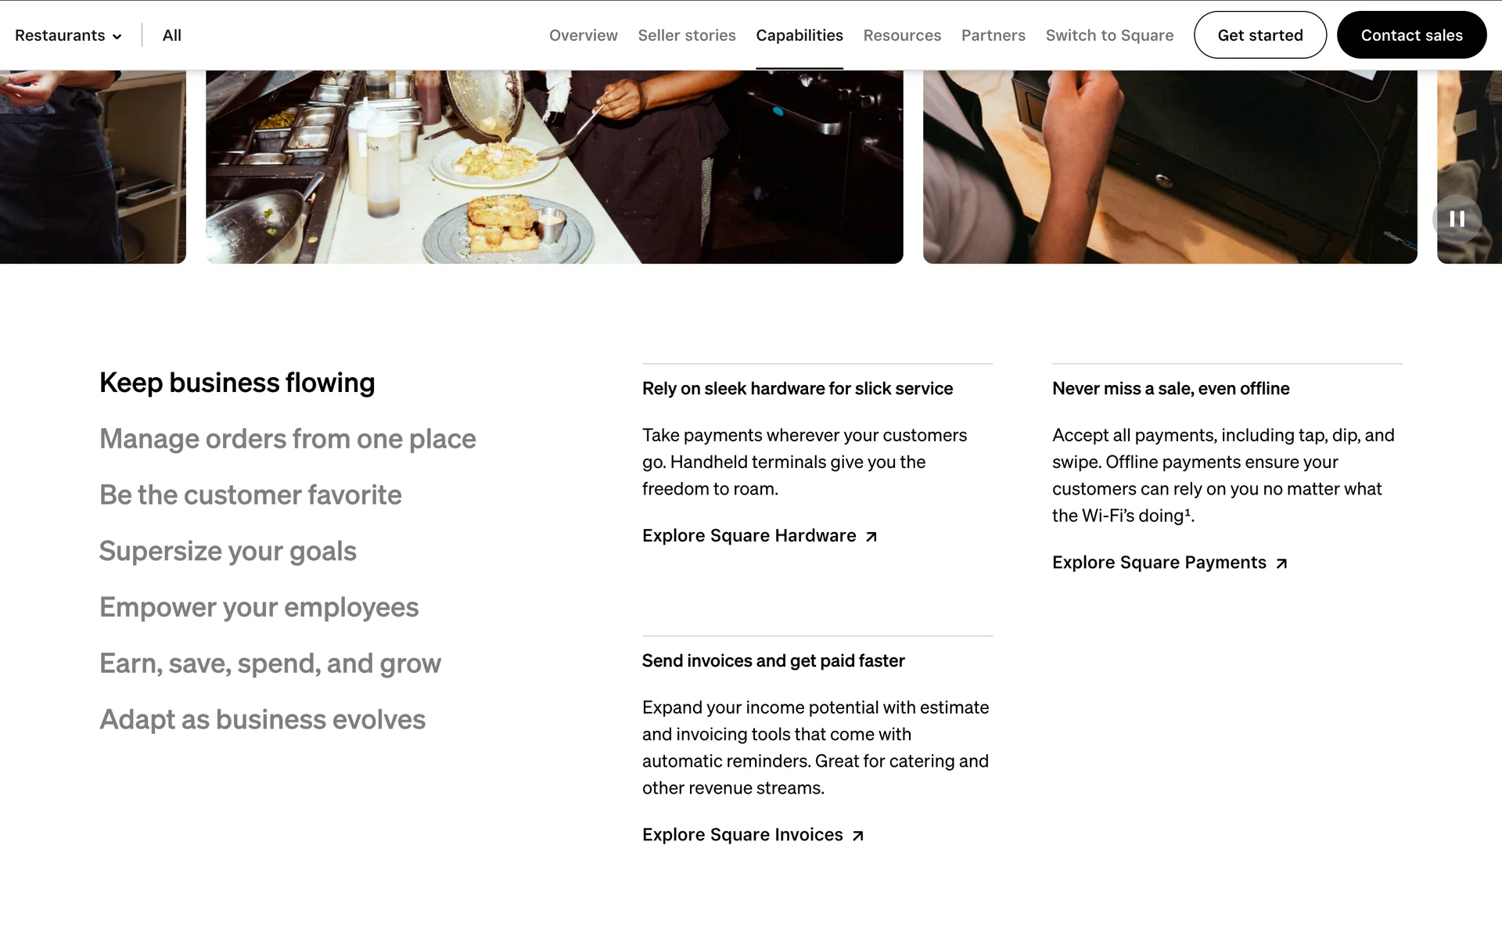Select Adapt as business evolves
Viewport: 1502px width, 939px height.
coord(262,720)
